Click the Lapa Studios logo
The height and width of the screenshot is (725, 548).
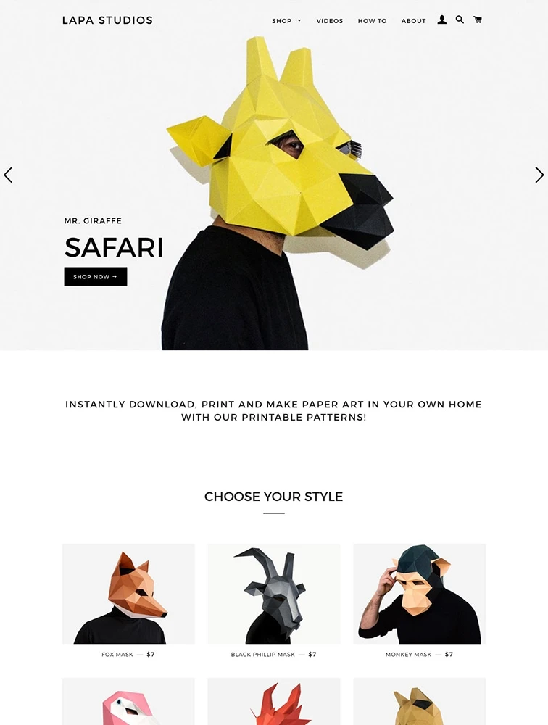(x=107, y=20)
